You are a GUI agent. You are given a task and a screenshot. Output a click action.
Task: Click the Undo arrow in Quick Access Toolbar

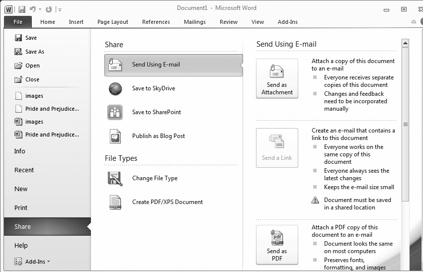[x=33, y=9]
